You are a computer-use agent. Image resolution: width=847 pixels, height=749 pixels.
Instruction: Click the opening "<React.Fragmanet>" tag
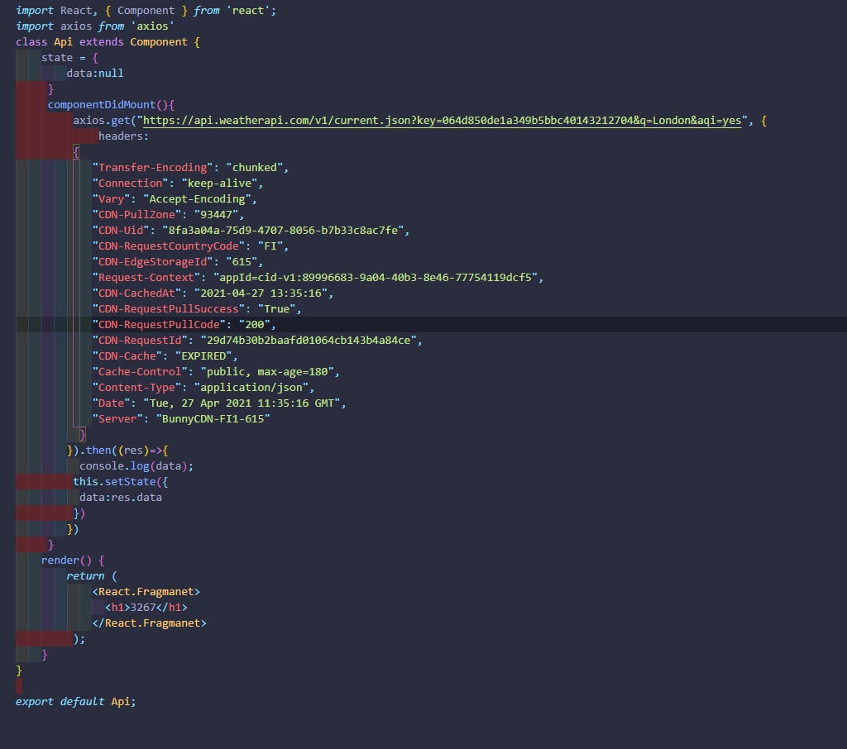tap(146, 591)
